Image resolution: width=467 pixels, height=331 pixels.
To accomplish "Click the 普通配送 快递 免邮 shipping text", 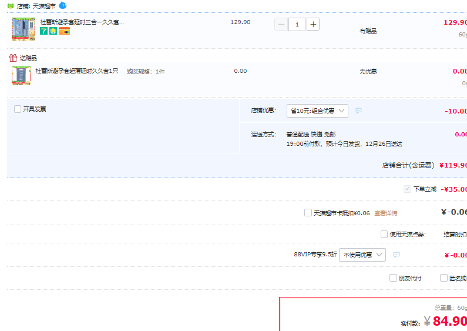I will [x=311, y=134].
